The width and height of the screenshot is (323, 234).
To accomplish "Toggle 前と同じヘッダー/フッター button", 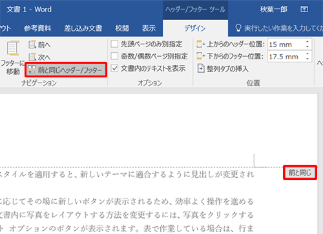I will [66, 70].
